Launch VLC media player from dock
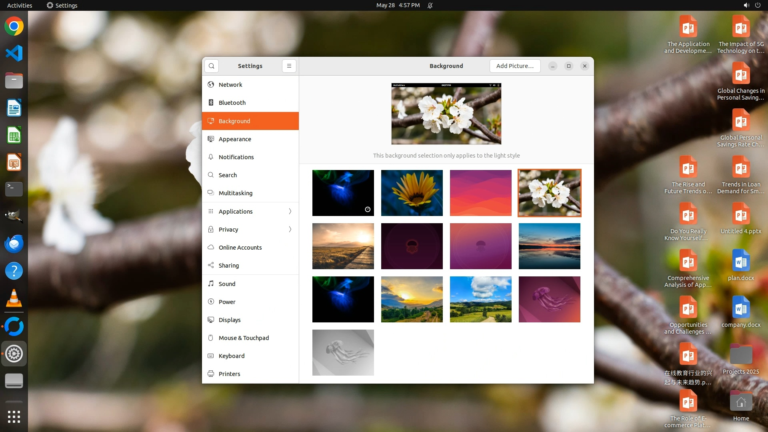This screenshot has width=768, height=432. (14, 298)
